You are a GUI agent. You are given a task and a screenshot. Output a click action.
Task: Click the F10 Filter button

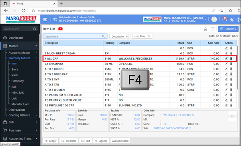click(142, 36)
